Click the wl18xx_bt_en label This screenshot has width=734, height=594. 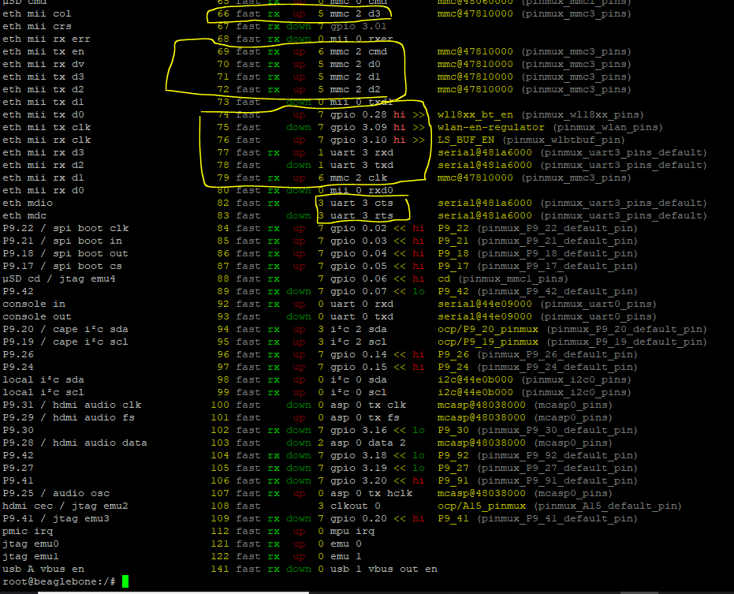pos(475,114)
